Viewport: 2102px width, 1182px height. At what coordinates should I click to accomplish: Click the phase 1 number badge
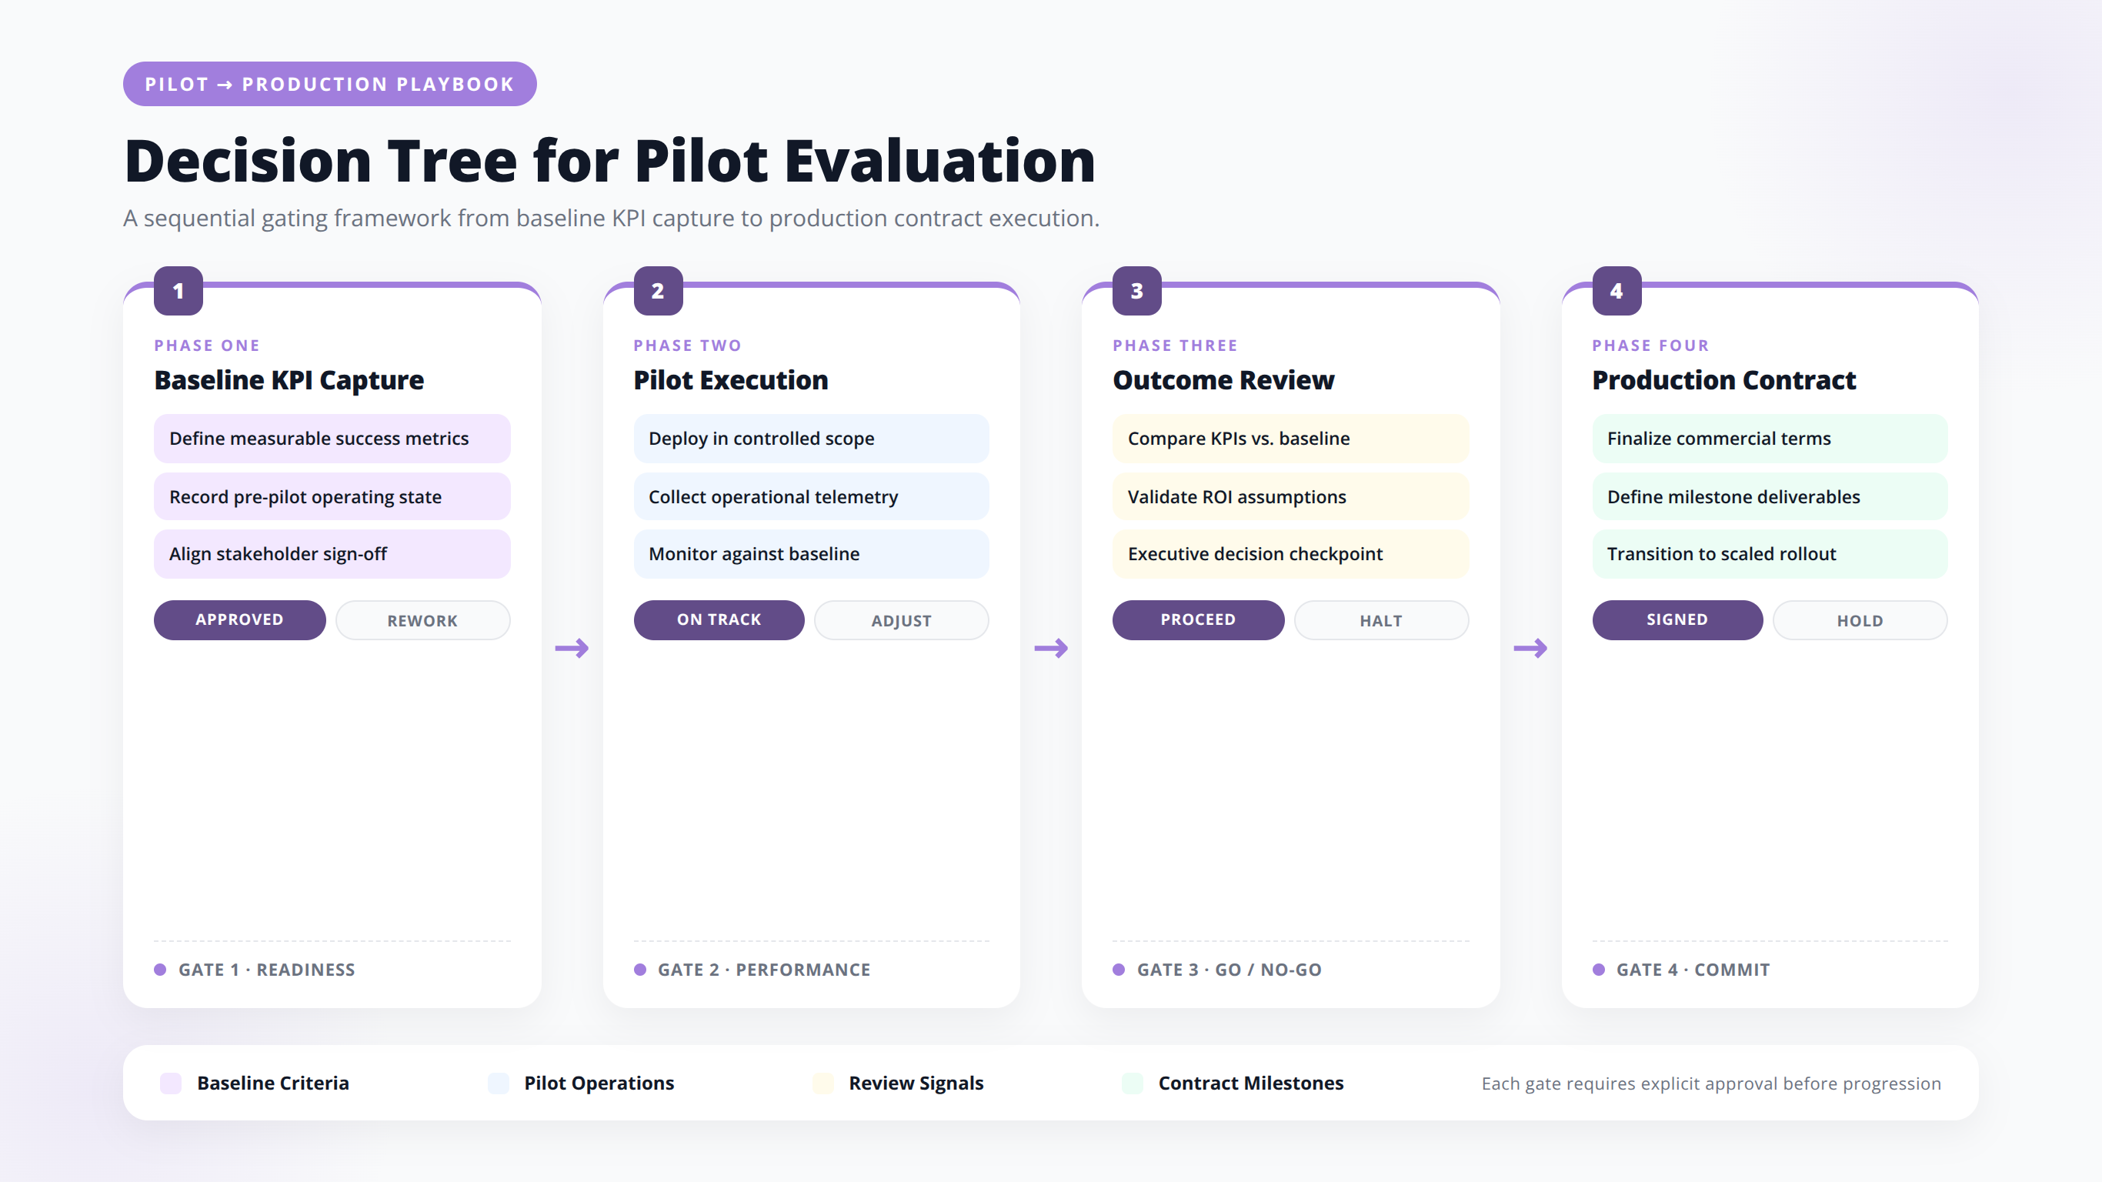(178, 291)
